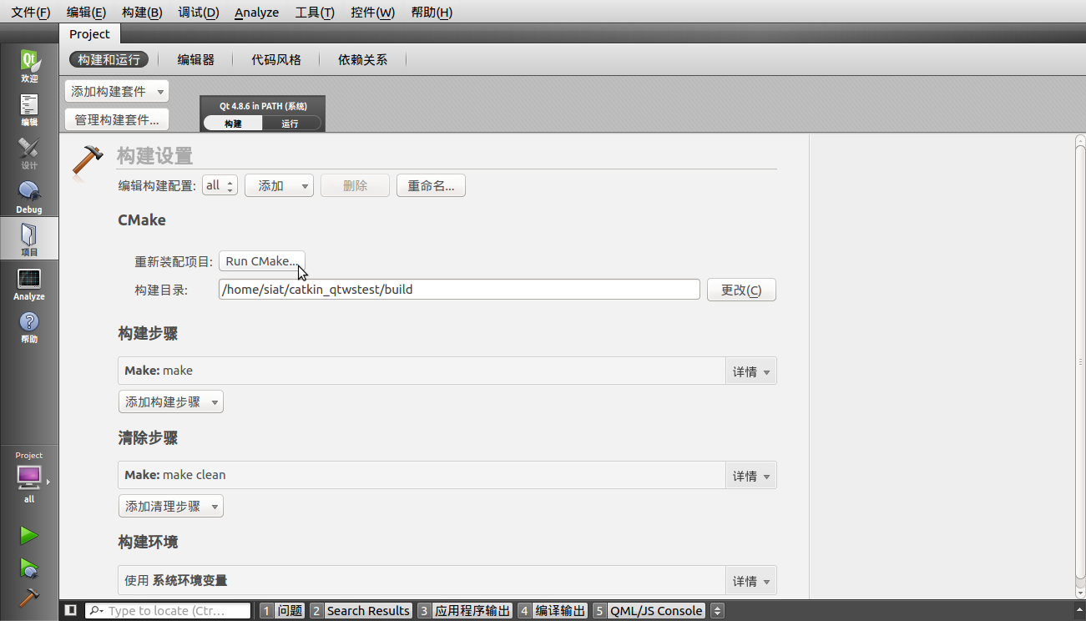Open the 编辑(E) menu
1086x621 pixels.
(86, 12)
